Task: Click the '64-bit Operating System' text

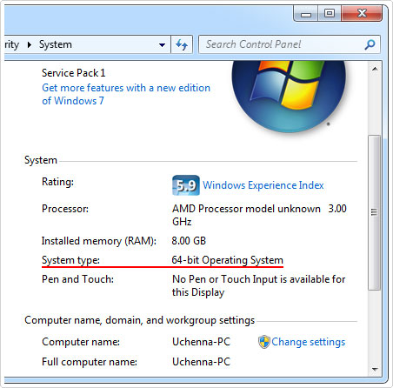Action: point(227,260)
